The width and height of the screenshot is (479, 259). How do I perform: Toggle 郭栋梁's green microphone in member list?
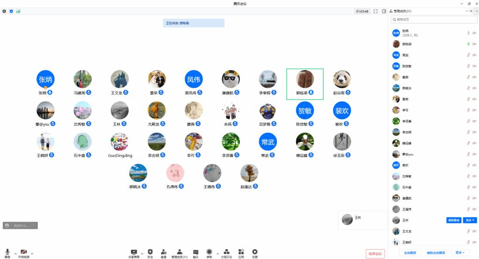point(468,44)
